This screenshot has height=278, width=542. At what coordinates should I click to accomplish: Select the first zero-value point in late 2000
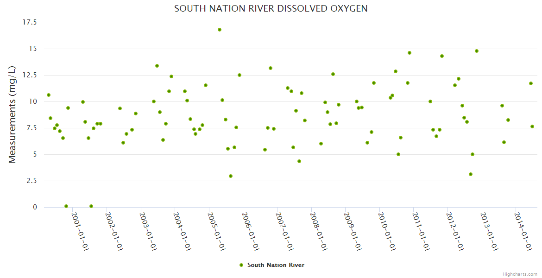pos(66,206)
